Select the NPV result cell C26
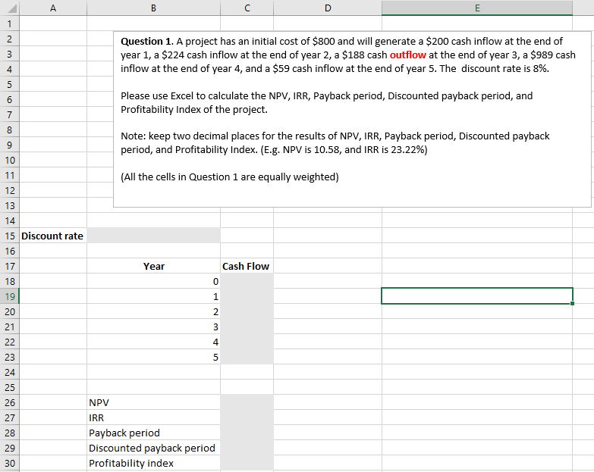Screen dimensions: 594x472 [247, 402]
